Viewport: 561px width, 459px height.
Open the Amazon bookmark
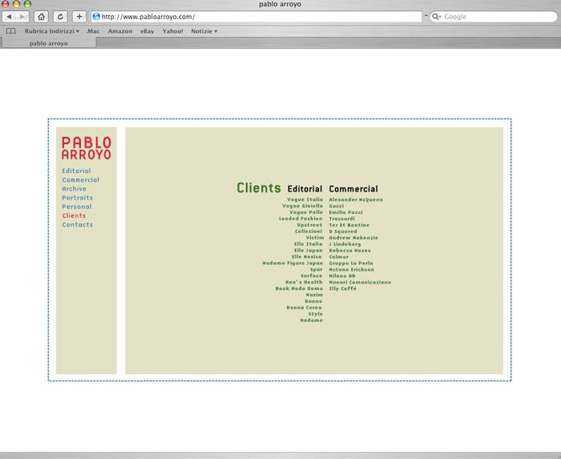[x=120, y=31]
